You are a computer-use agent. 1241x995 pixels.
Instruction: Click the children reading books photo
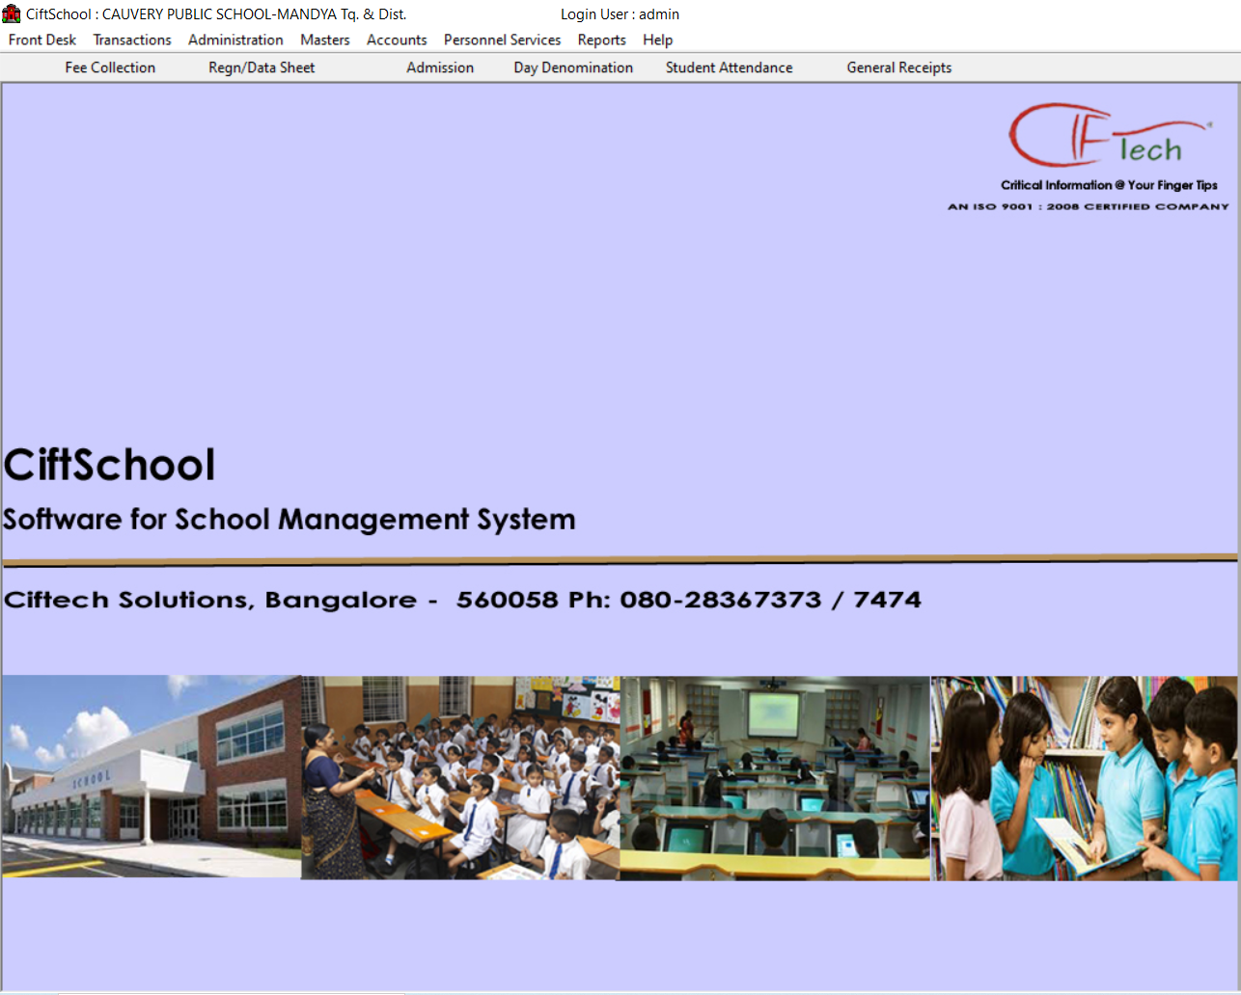coord(1084,777)
